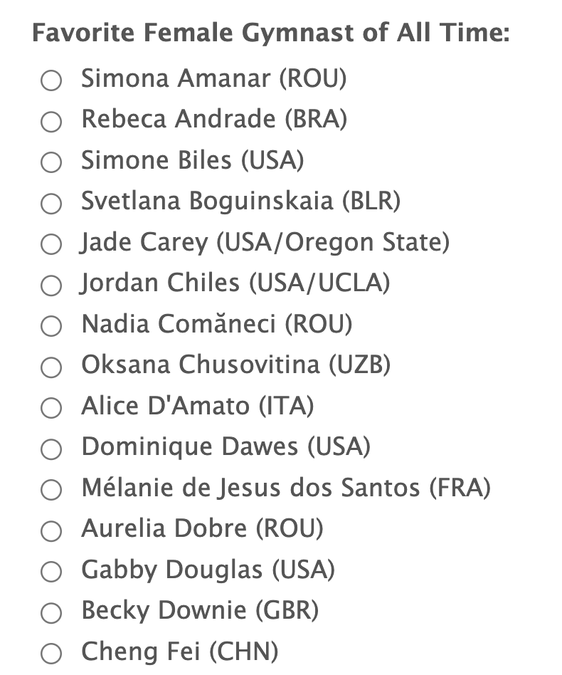
Task: Click the Cheng Fei (CHN) label text
Action: click(179, 652)
